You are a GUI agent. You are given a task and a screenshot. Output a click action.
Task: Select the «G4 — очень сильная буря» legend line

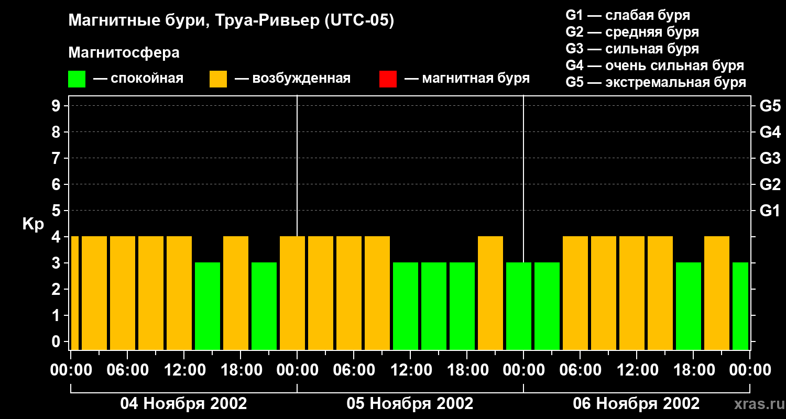pyautogui.click(x=655, y=65)
